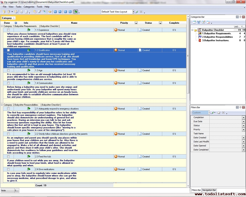The height and width of the screenshot is (197, 246).
Task: Click delete category icon in Categories Bar
Action: pyautogui.click(x=208, y=22)
